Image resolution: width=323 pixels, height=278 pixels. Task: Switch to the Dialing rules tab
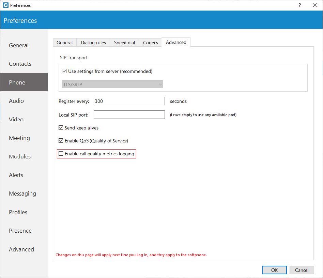tap(93, 43)
